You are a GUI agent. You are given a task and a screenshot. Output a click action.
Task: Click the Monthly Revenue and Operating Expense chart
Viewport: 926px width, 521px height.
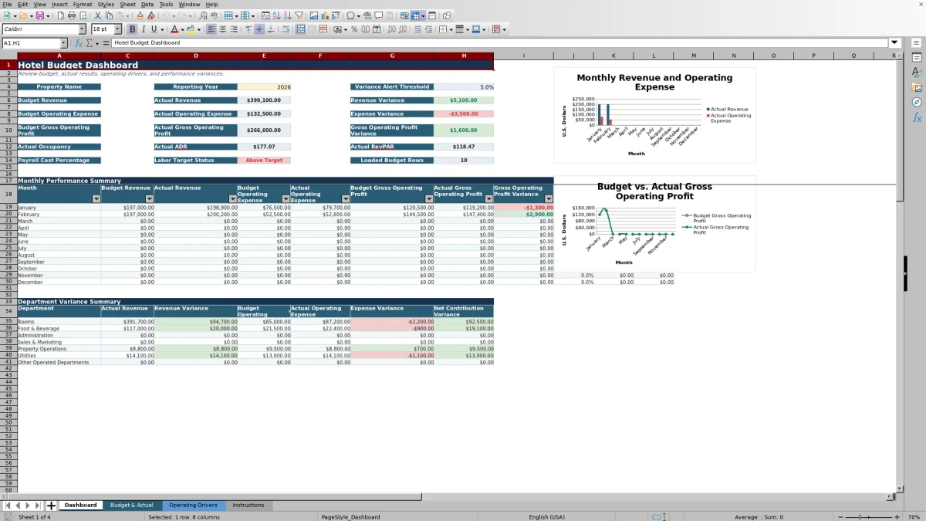pos(654,115)
